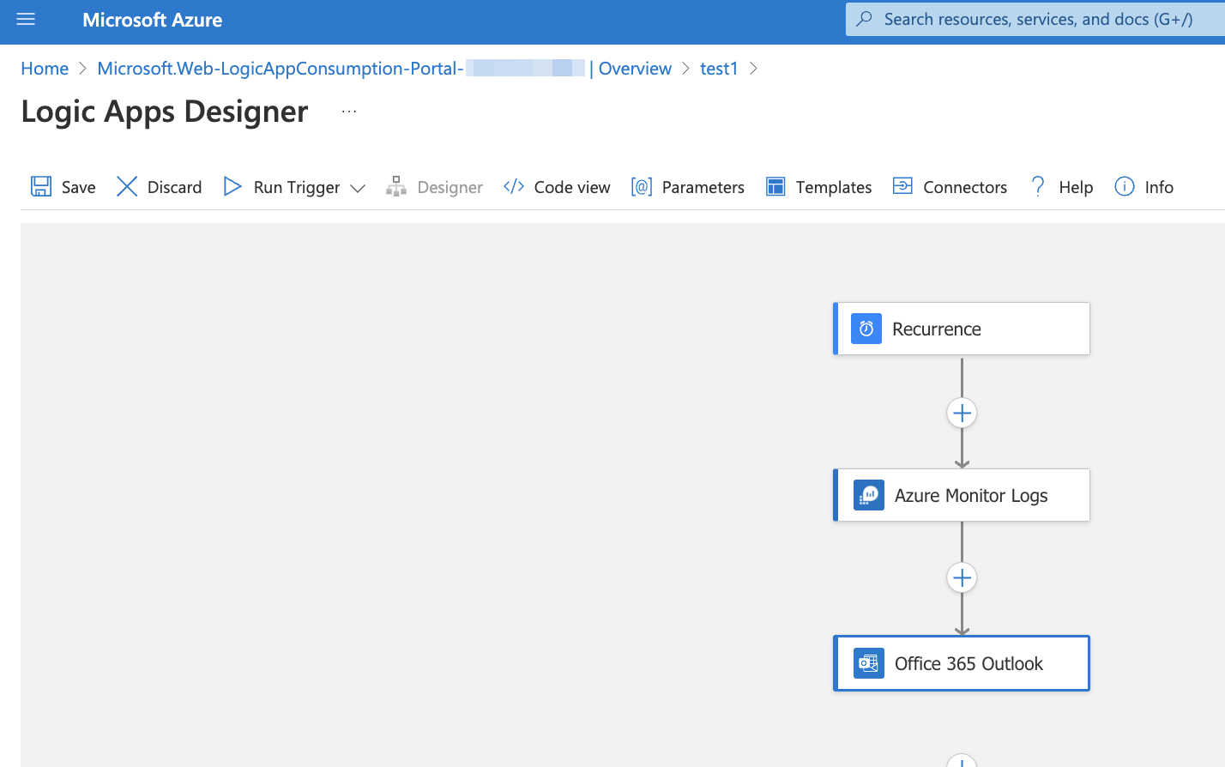Add step between Recurrence and Azure Monitor Logs

pyautogui.click(x=962, y=414)
